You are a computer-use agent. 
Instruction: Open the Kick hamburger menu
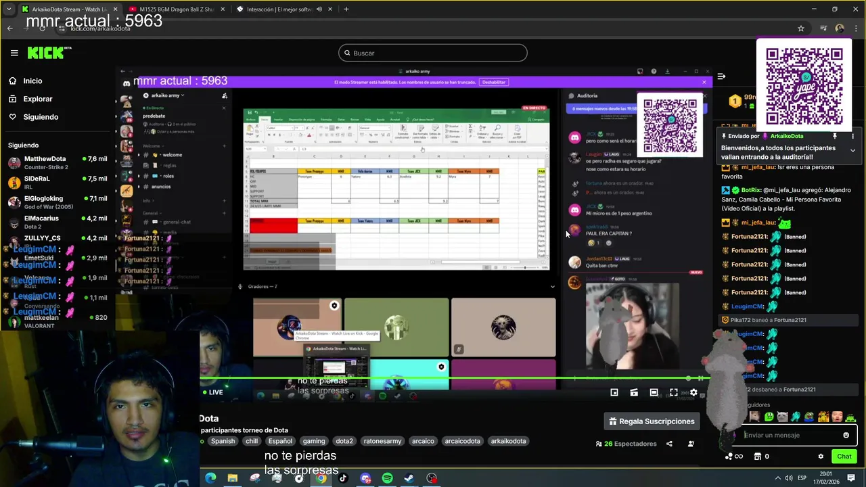coord(14,53)
